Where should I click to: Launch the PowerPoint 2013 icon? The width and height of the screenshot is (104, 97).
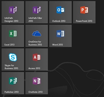[84, 10]
